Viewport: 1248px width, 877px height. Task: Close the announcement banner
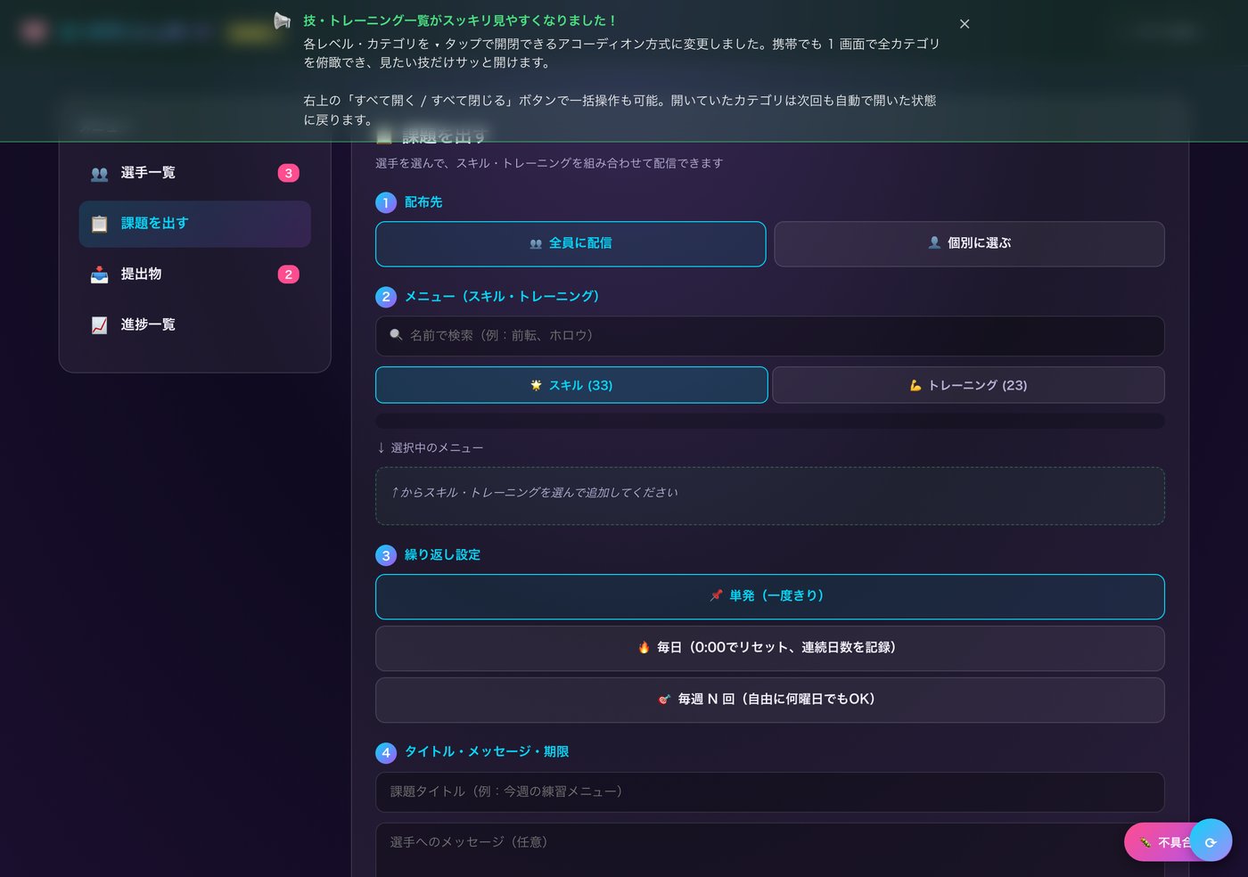(x=965, y=24)
